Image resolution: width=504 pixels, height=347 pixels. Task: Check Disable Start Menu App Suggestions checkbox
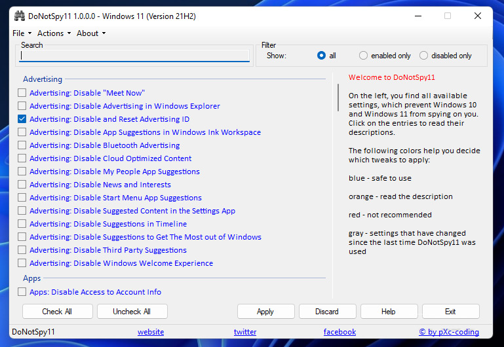22,198
